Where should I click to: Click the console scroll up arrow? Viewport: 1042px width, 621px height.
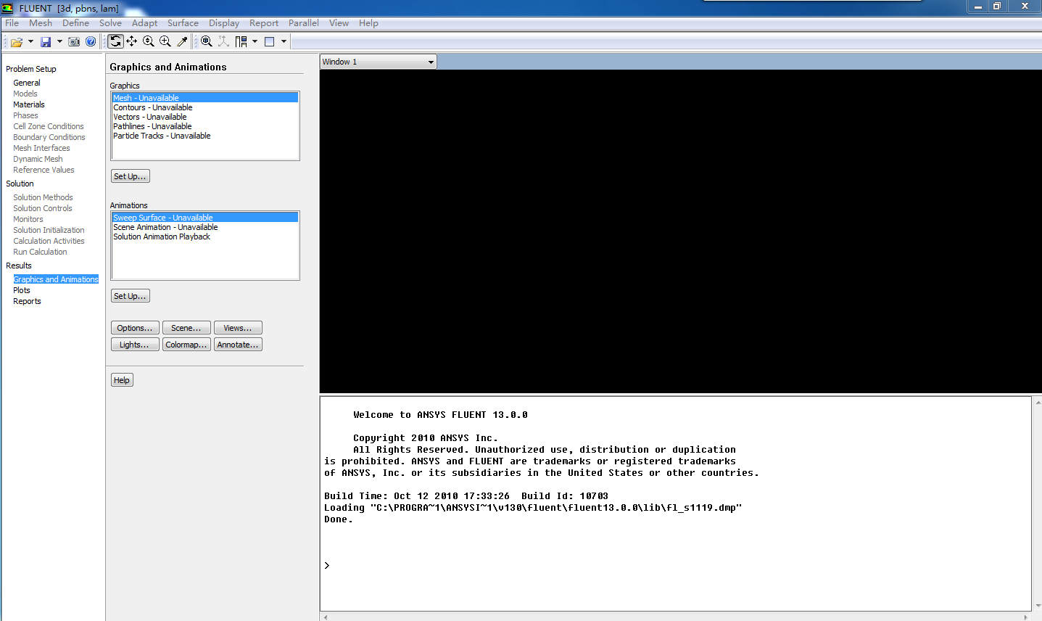[x=1038, y=402]
